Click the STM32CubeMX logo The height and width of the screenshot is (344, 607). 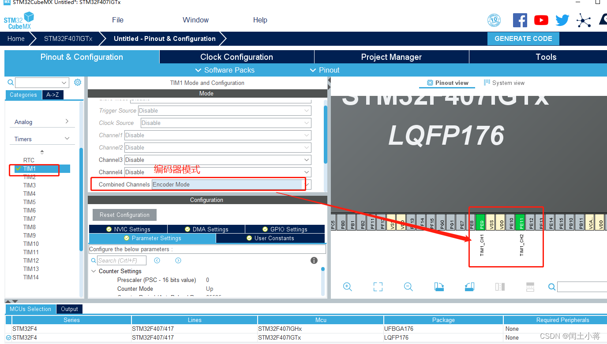[x=19, y=20]
